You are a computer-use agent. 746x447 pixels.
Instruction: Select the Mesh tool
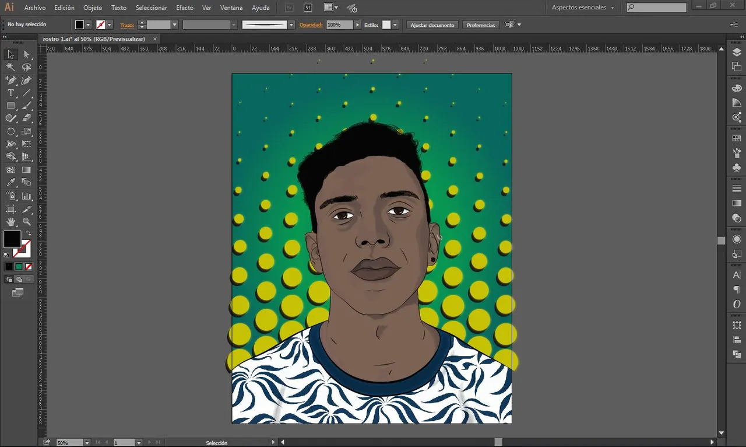tap(10, 170)
